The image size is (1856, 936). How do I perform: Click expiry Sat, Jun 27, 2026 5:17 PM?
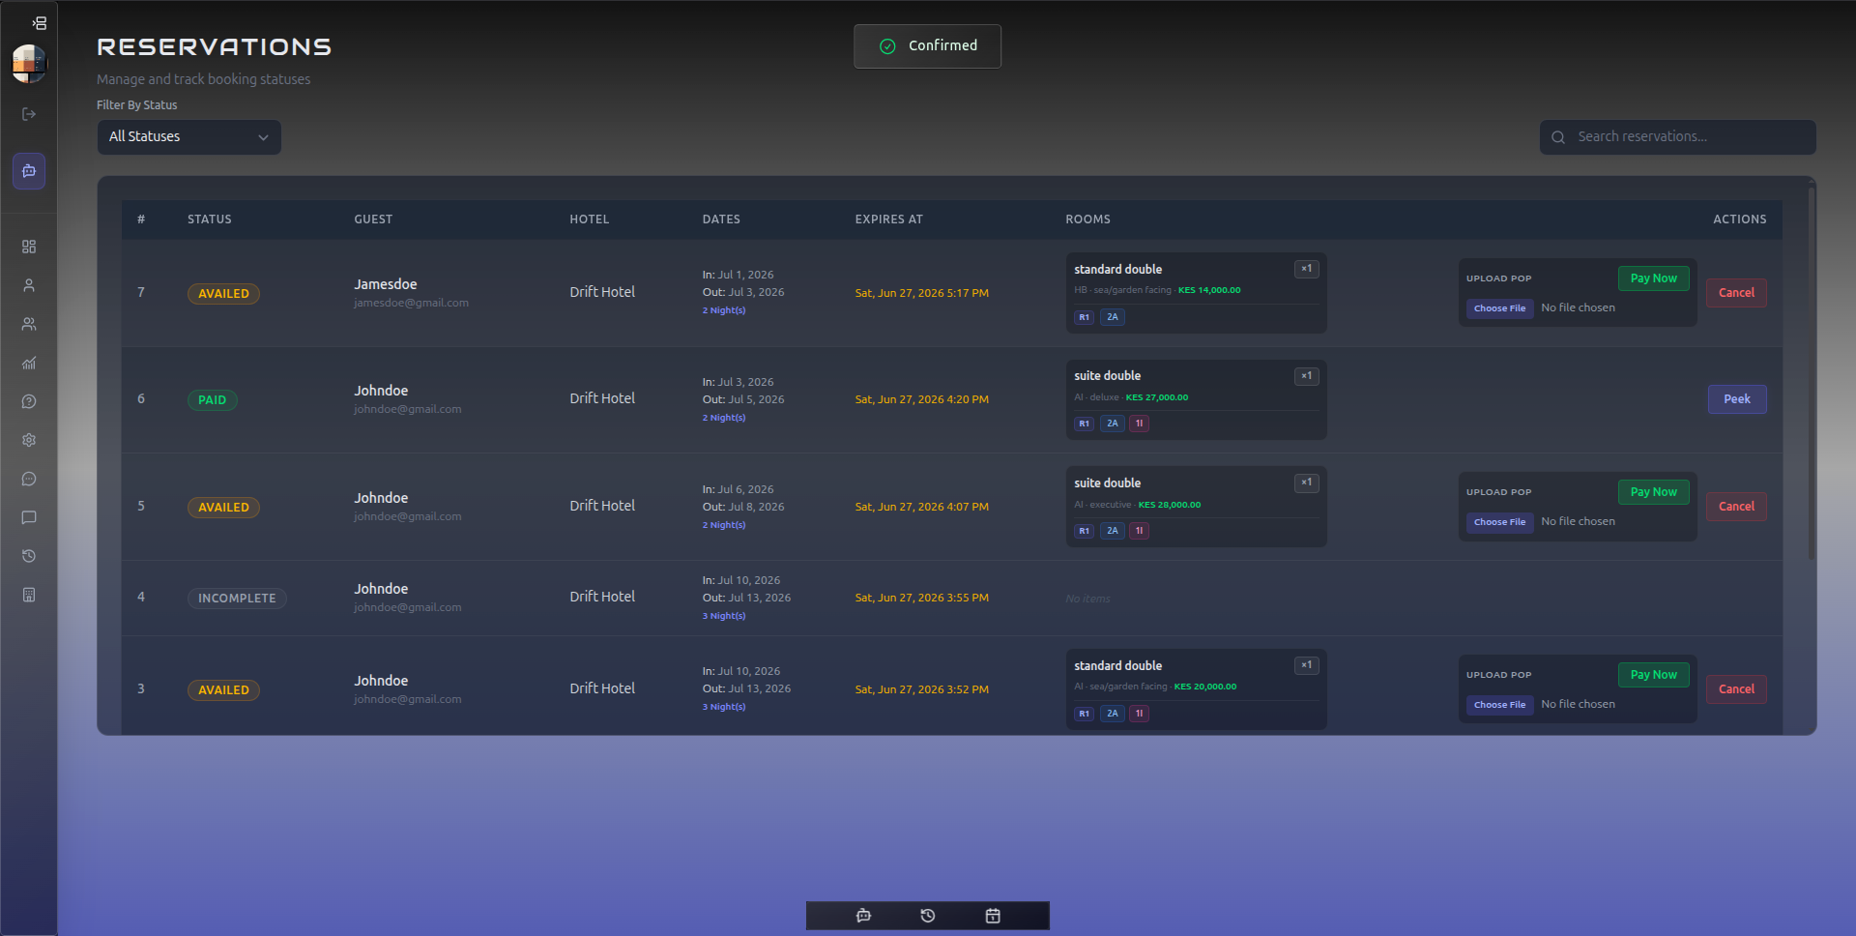[921, 293]
